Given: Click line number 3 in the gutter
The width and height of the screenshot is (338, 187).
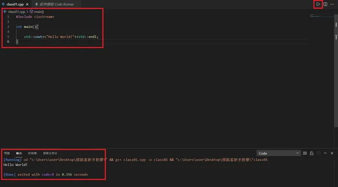Looking at the screenshot, I should tap(8, 27).
